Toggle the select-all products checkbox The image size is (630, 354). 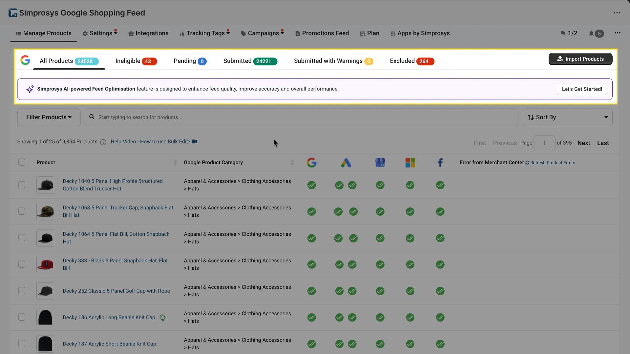[x=22, y=162]
